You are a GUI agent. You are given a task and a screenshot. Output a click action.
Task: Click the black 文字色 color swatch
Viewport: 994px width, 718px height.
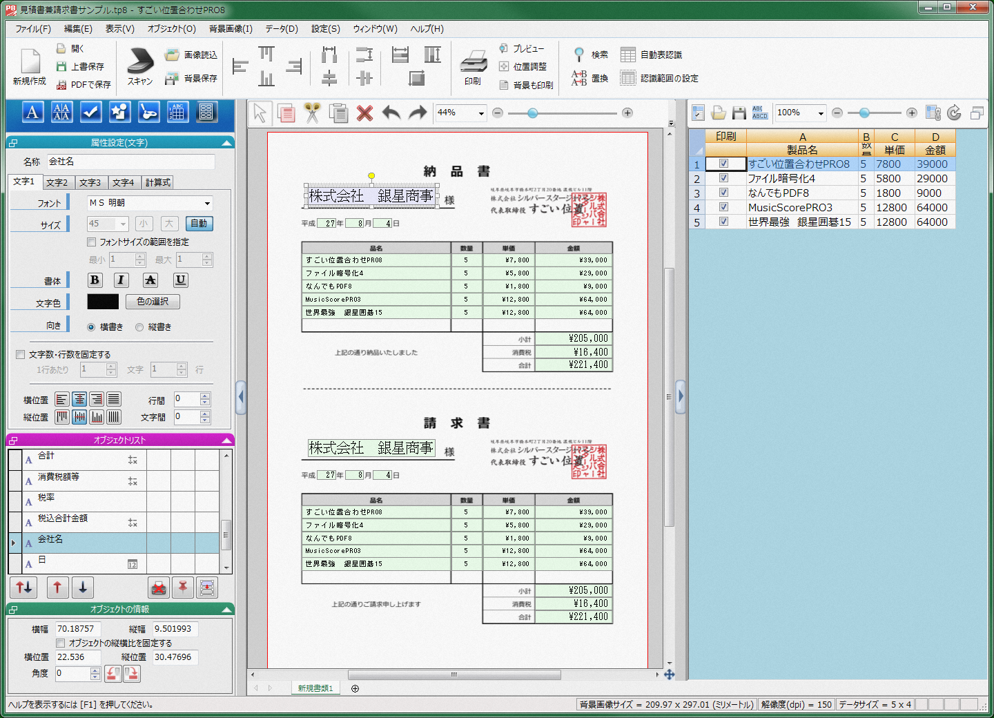tap(103, 302)
